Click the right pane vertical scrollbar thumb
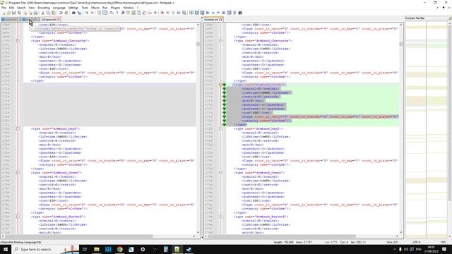Viewport: 452px width, 254px height. coord(401,44)
